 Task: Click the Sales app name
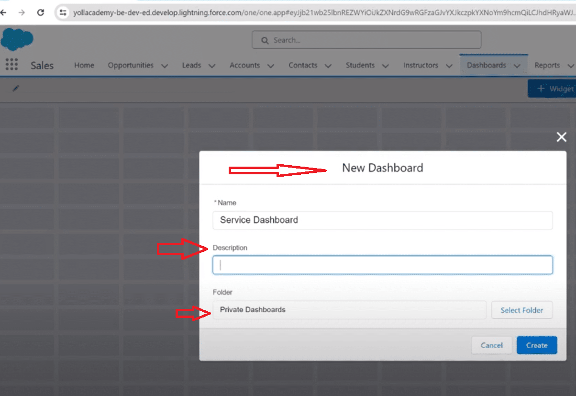(42, 66)
